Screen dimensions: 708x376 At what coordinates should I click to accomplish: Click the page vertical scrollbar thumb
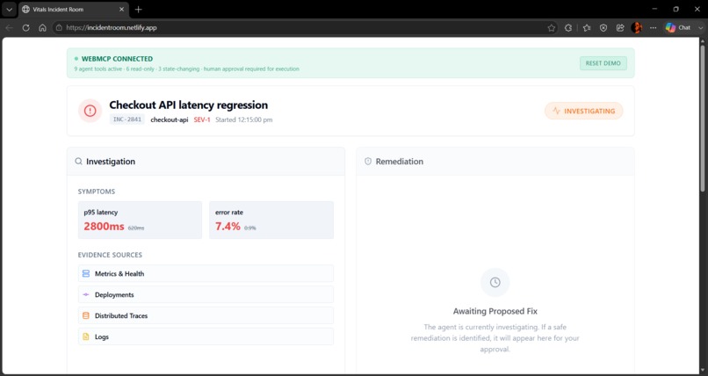click(x=702, y=119)
